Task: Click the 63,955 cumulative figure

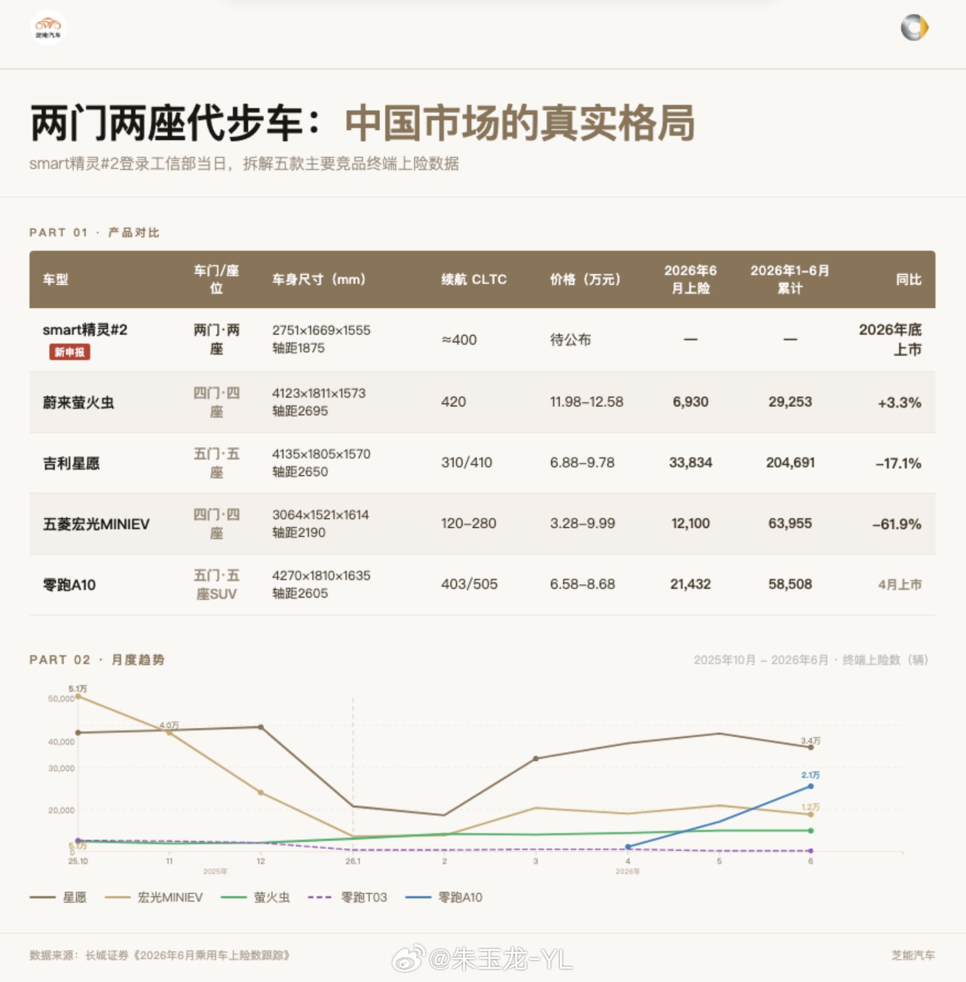Action: pyautogui.click(x=790, y=524)
